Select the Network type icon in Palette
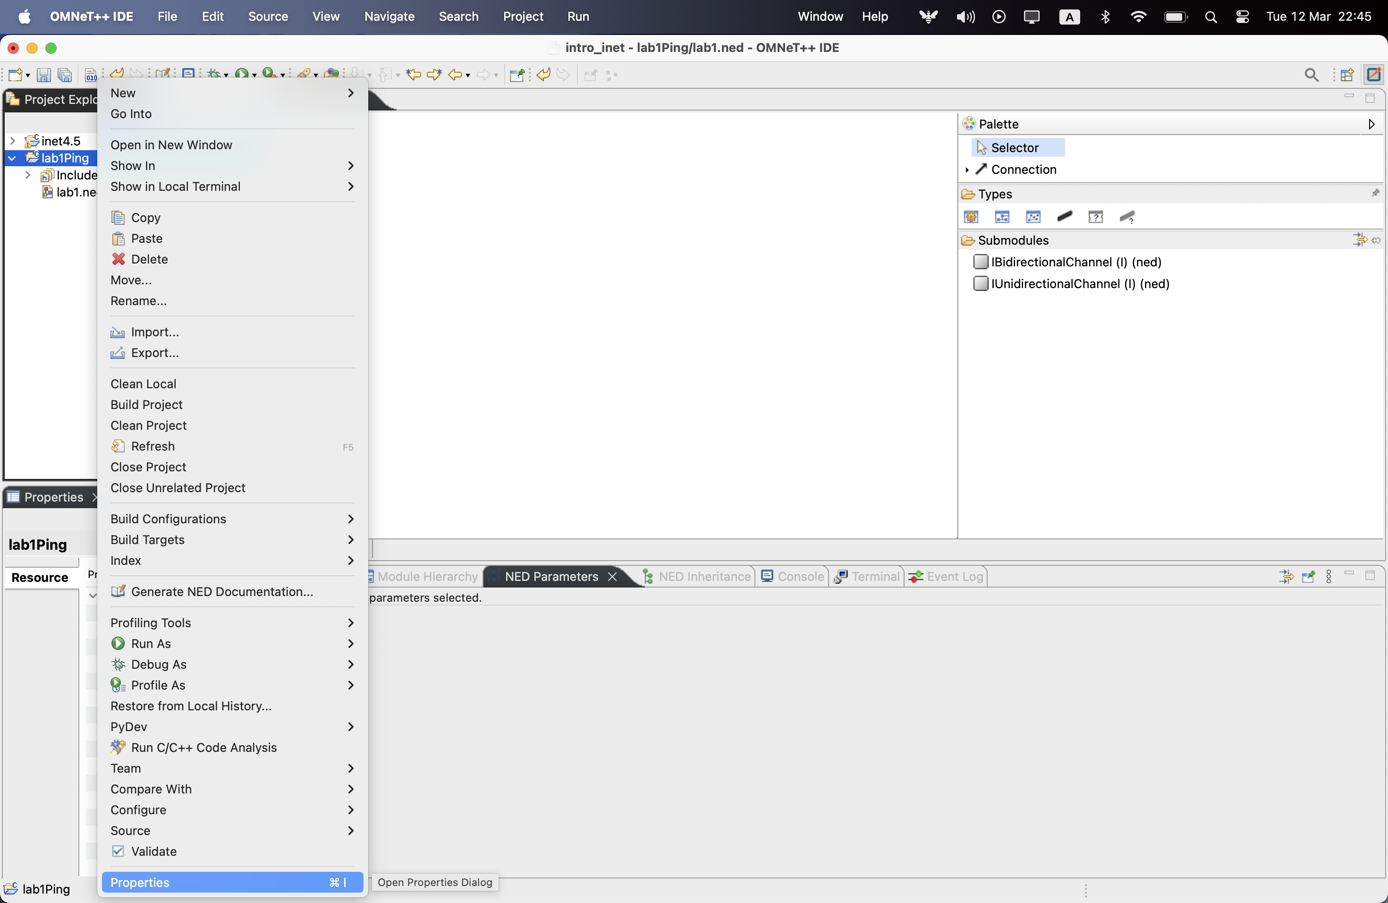Screen dimensions: 1388x903 (1033, 217)
